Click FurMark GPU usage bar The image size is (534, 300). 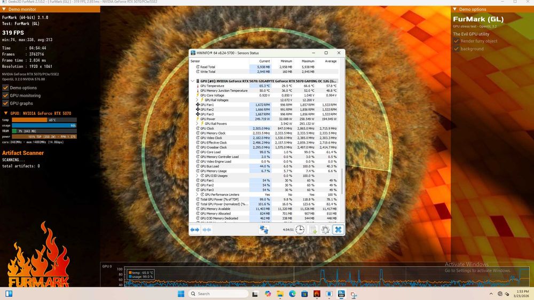44,125
